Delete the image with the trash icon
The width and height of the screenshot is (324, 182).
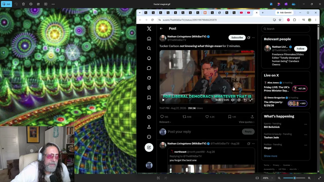(x=23, y=4)
